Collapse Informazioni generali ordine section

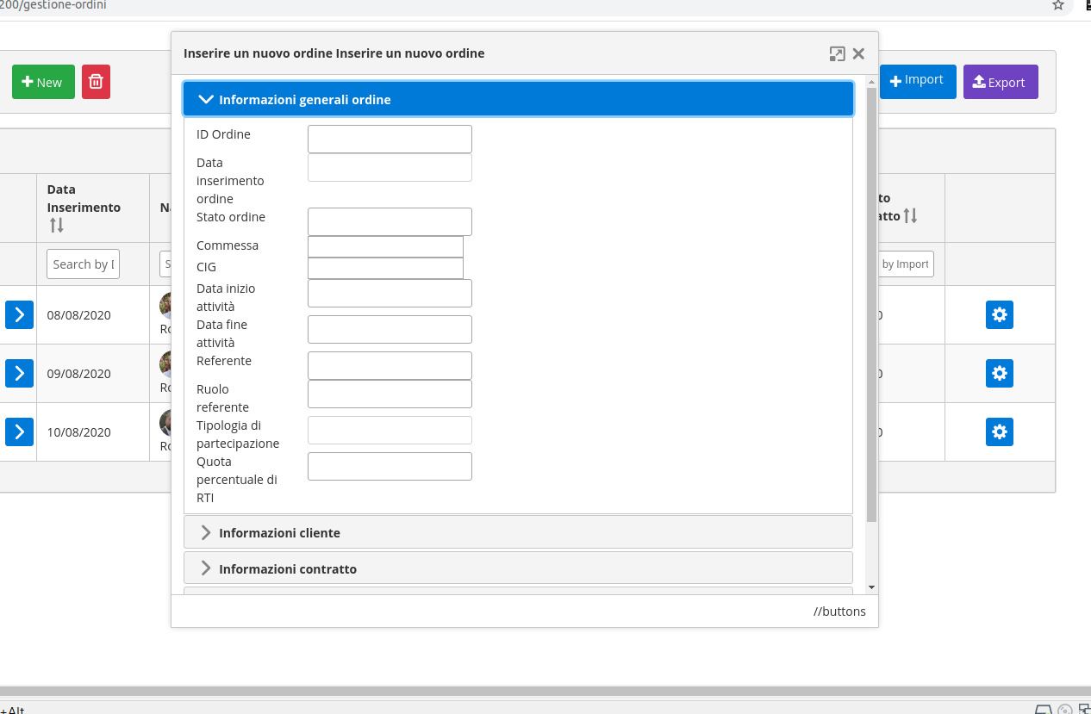pos(518,99)
